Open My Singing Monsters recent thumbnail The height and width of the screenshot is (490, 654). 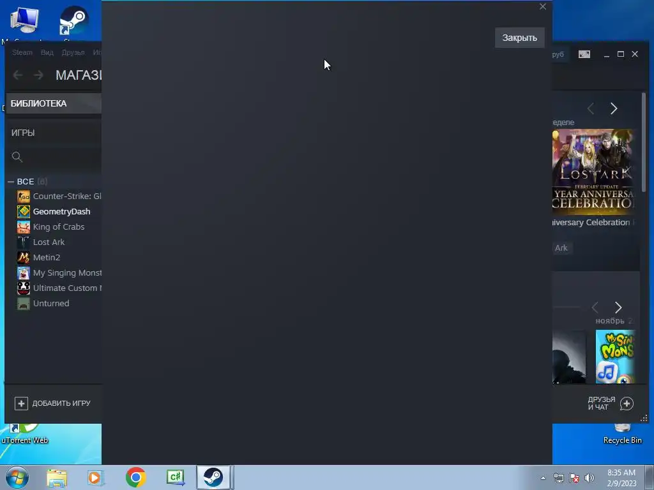tap(615, 357)
